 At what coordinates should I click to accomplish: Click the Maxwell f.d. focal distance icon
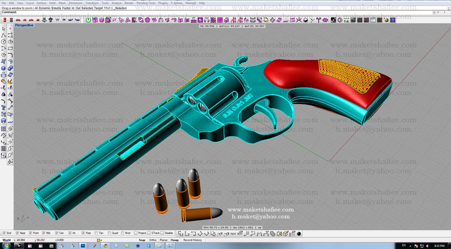[x=346, y=20]
